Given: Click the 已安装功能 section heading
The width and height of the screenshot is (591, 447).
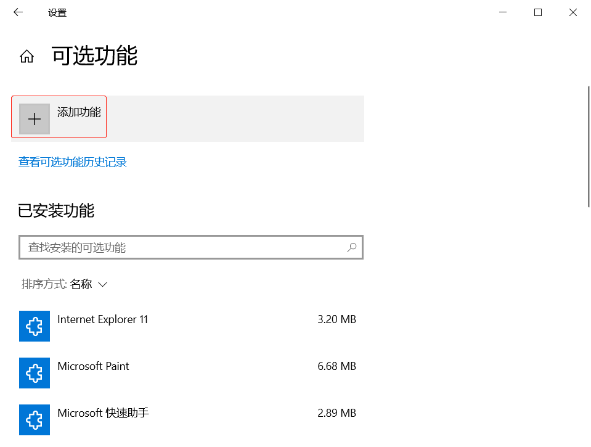Looking at the screenshot, I should click(56, 211).
